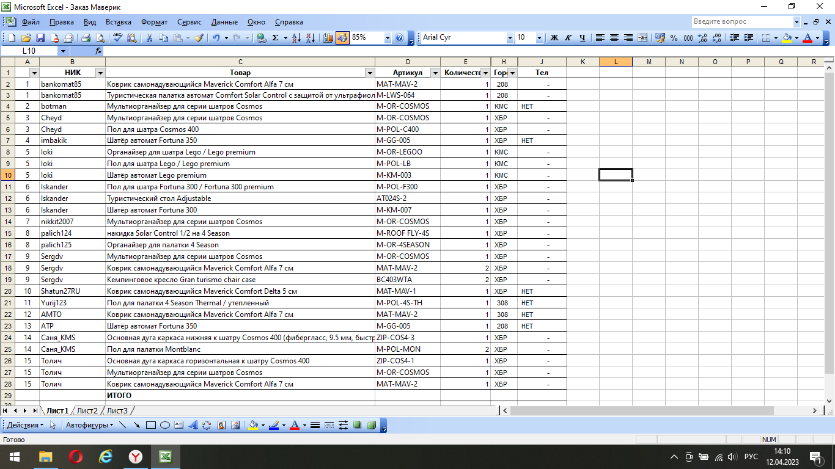Merge and center the selected cells
The image size is (835, 469).
pos(642,38)
